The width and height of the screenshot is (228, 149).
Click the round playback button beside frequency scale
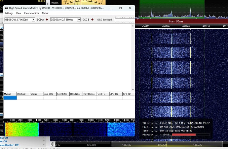(53, 144)
